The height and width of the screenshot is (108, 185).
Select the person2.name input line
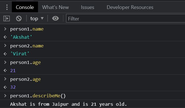click(x=27, y=46)
